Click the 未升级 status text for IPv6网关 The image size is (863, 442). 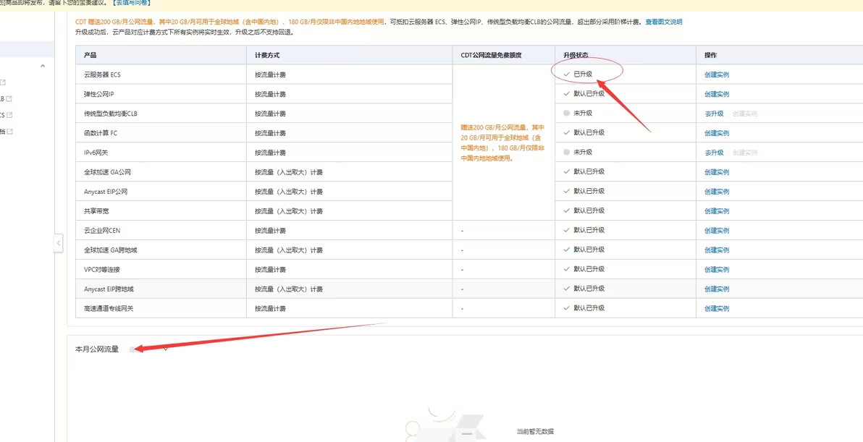coord(583,152)
